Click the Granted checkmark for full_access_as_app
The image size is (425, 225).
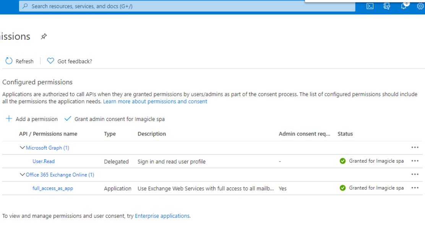pyautogui.click(x=343, y=188)
